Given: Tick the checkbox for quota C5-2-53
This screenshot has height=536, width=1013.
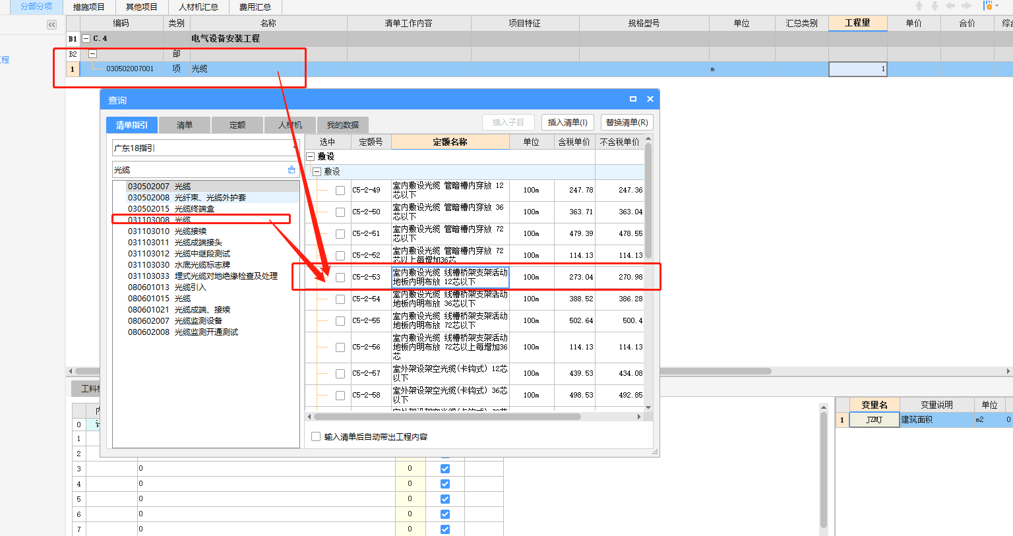Looking at the screenshot, I should click(x=340, y=278).
